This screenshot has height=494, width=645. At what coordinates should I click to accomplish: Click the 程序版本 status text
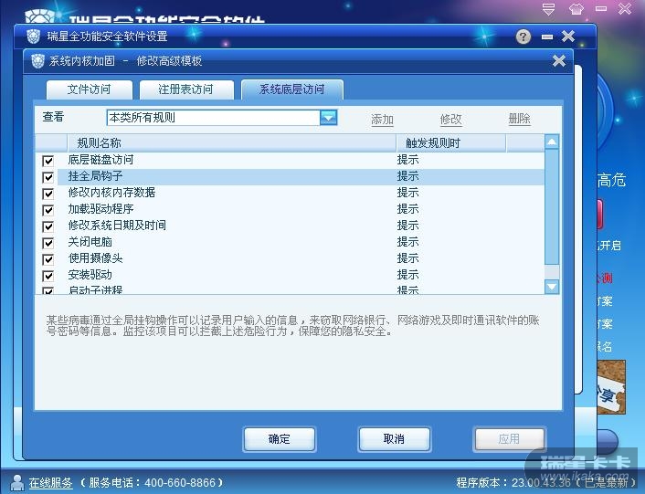(547, 482)
